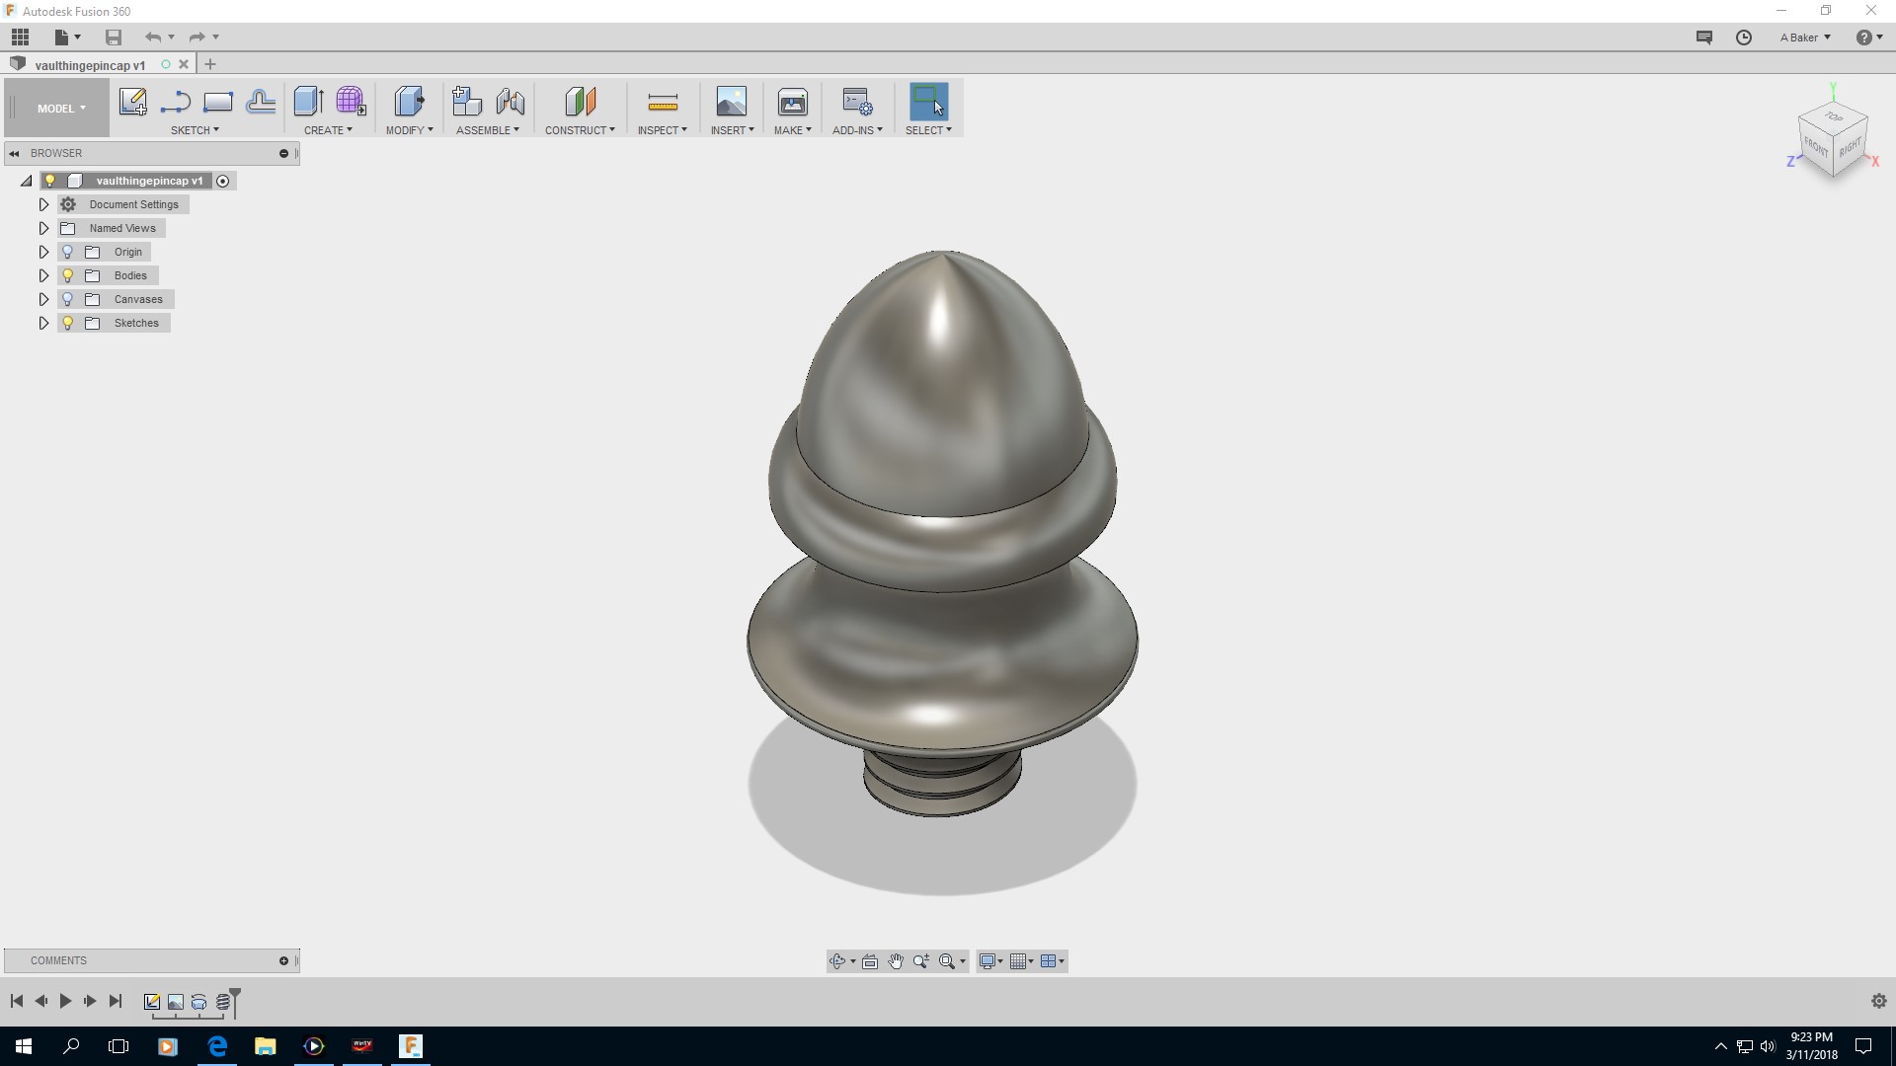Click the Create Sketch icon
The height and width of the screenshot is (1066, 1896).
pyautogui.click(x=132, y=102)
